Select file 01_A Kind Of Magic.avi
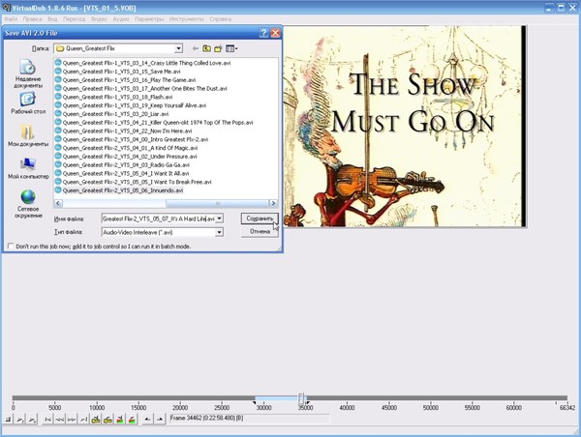581x437 pixels. tap(127, 148)
